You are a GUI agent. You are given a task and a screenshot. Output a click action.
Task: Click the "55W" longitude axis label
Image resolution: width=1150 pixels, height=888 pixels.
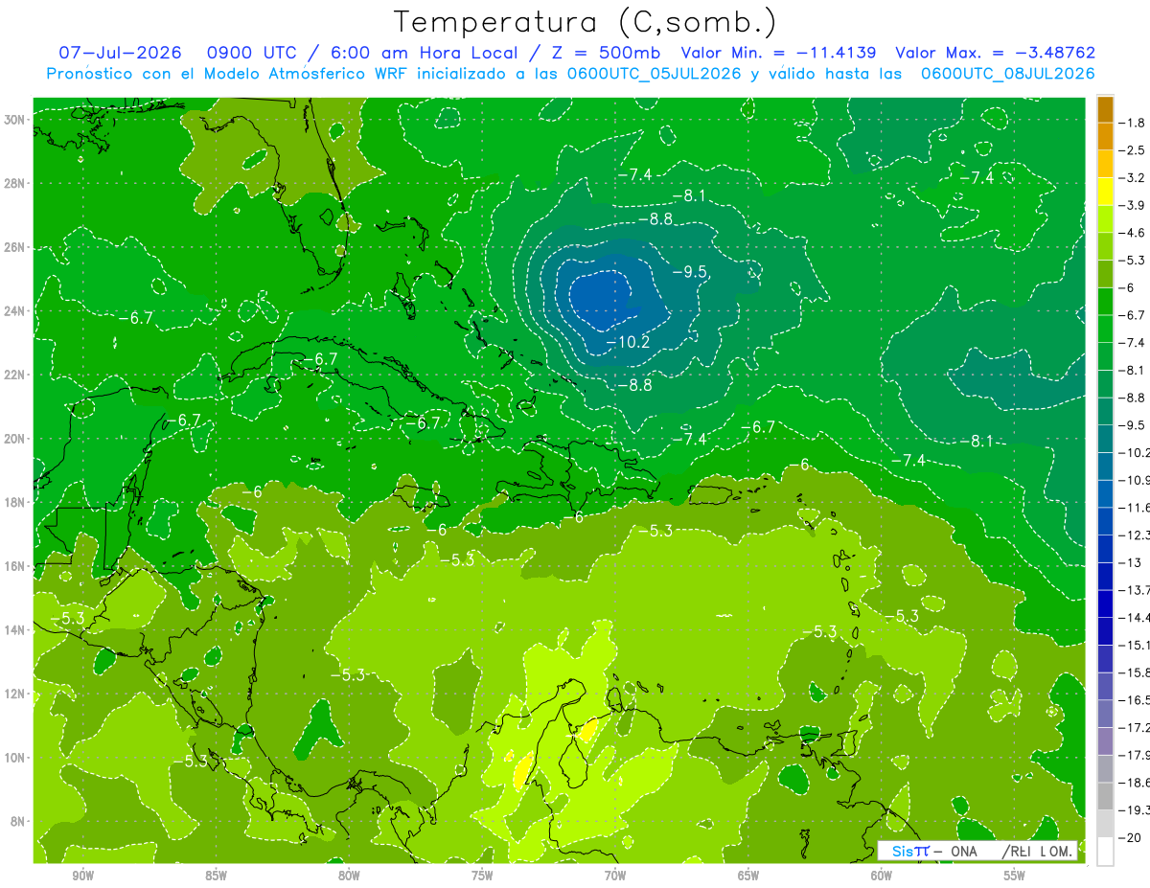(x=1014, y=876)
